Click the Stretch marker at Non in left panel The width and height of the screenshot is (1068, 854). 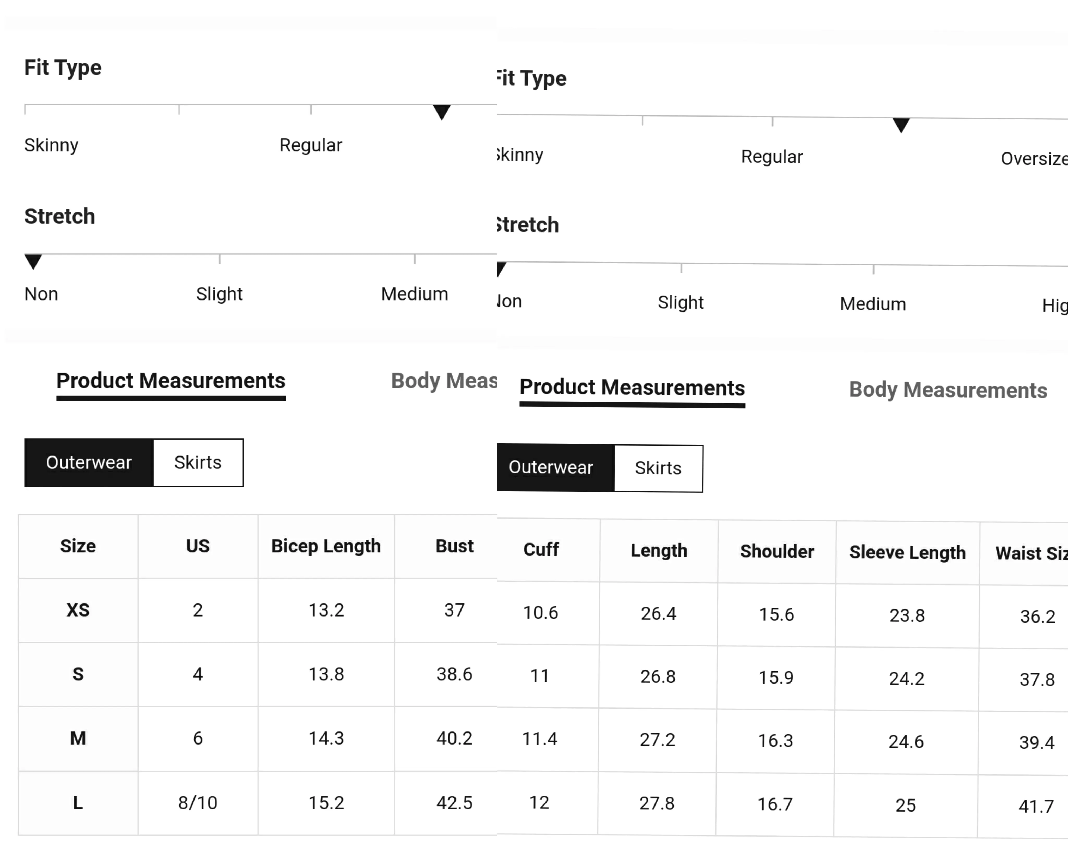point(33,261)
